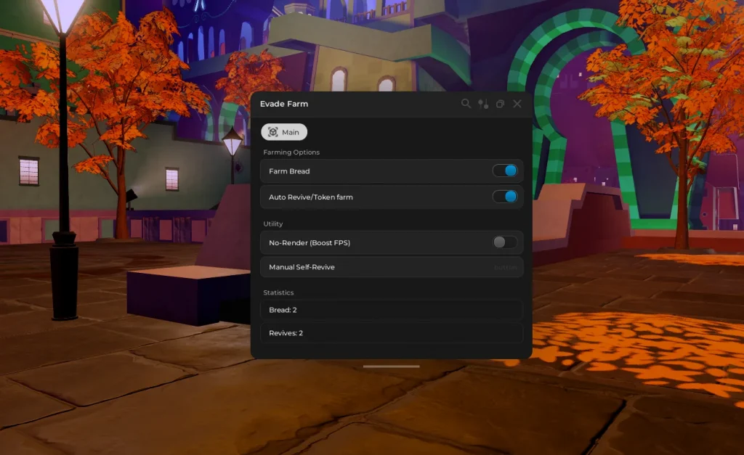Click the Farming Options section header

click(x=291, y=152)
